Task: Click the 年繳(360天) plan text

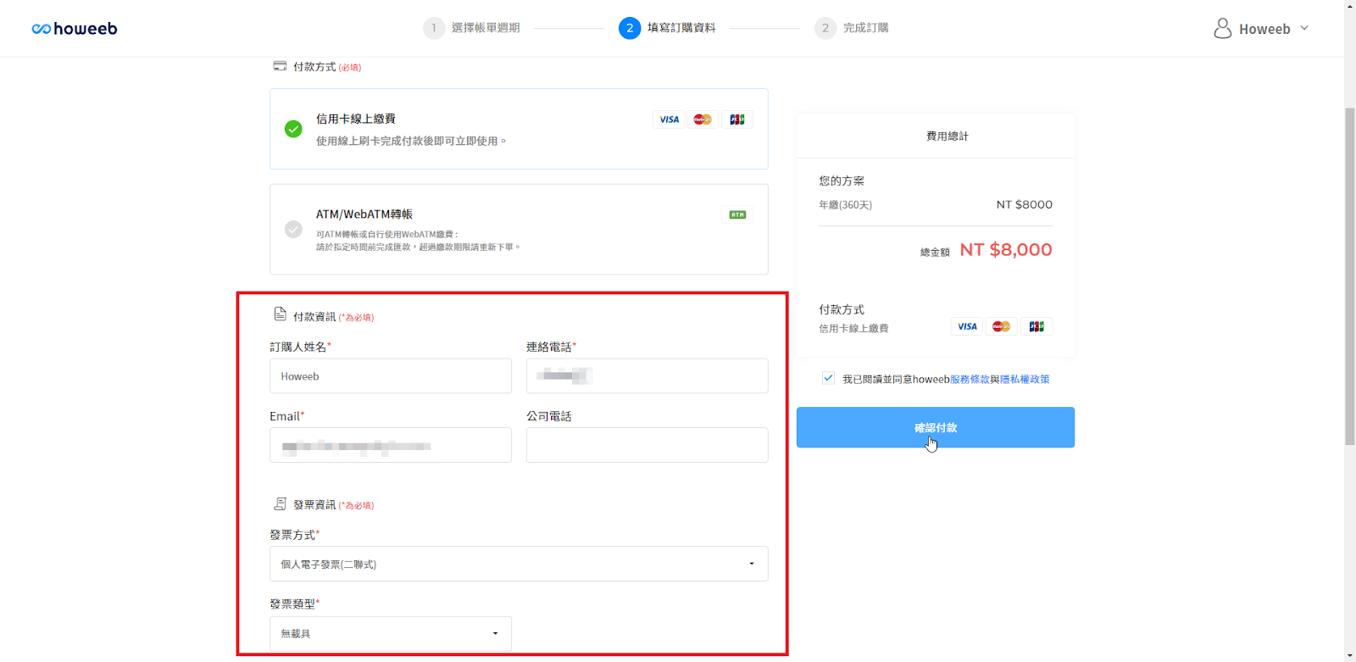Action: point(845,205)
